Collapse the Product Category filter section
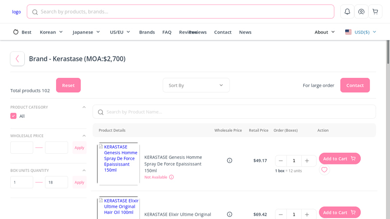Viewport: 390px width, 219px height. [x=84, y=107]
